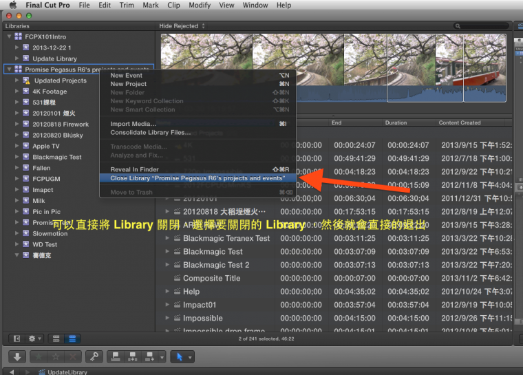Screen dimensions: 523x375
Task: Open the Modify menu
Action: [x=200, y=5]
